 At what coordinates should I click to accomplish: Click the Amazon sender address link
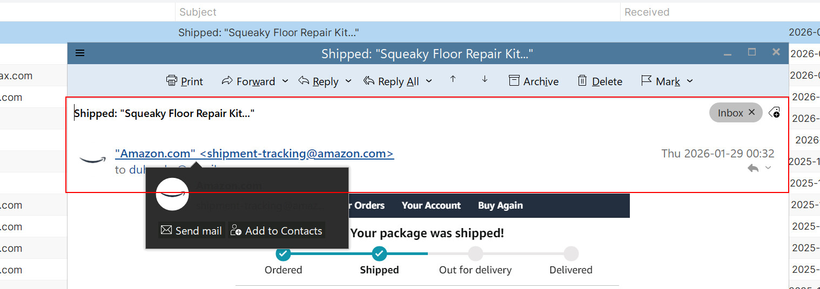[254, 154]
